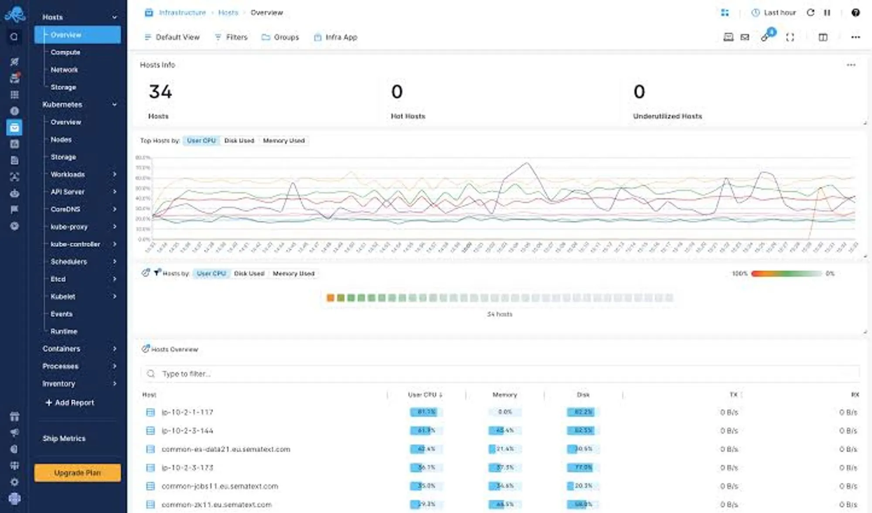Click the monitor icon in toolbar
This screenshot has width=872, height=513.
click(x=728, y=37)
